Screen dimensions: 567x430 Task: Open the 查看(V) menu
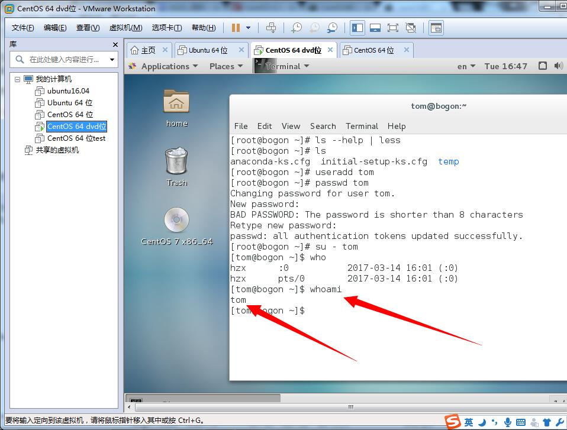click(88, 28)
